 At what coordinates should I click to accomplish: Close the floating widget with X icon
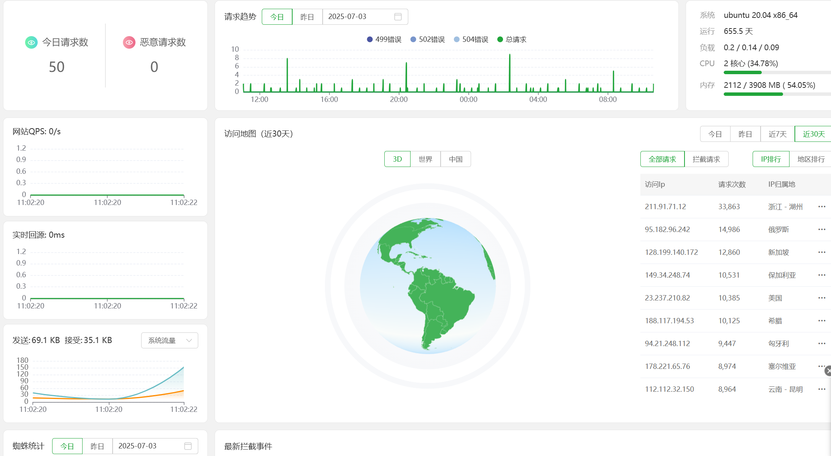tap(828, 371)
